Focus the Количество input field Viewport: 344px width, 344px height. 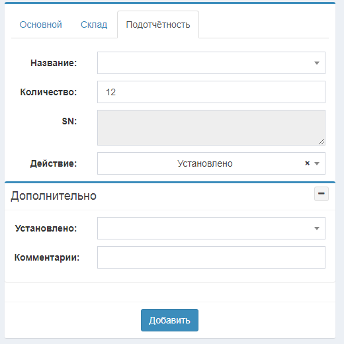(211, 92)
